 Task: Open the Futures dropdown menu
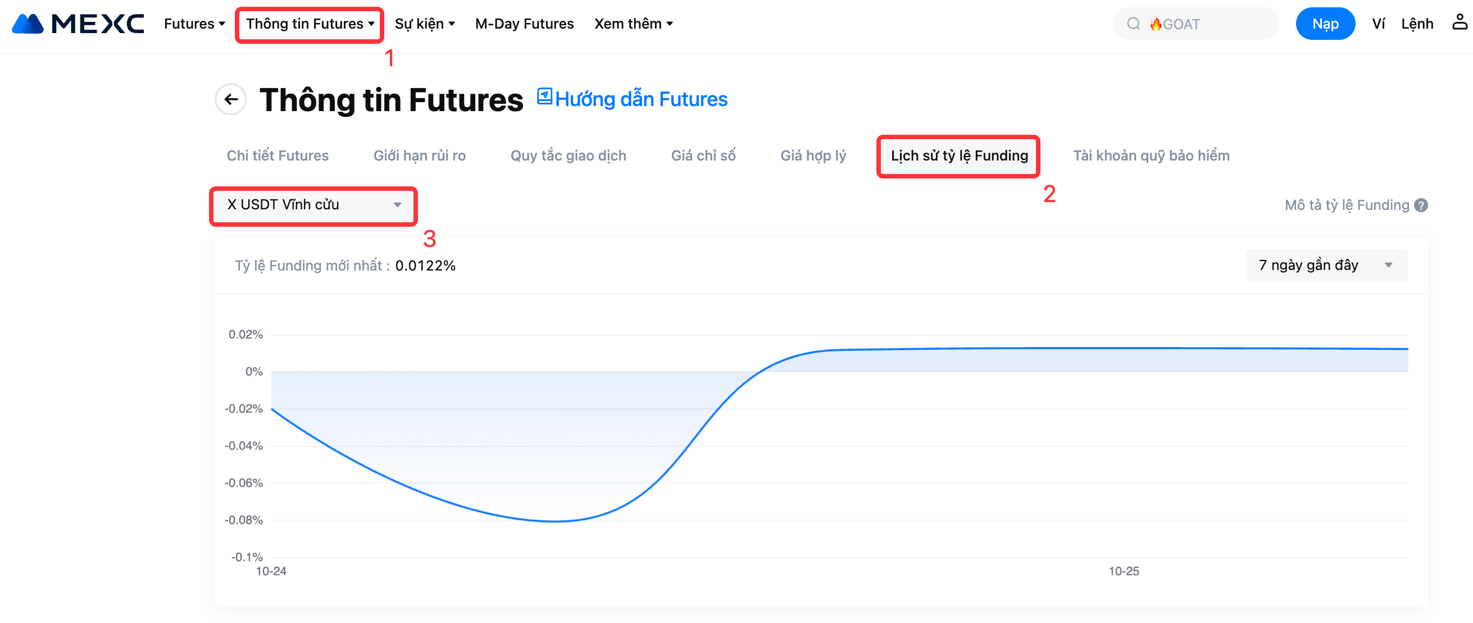pos(194,24)
